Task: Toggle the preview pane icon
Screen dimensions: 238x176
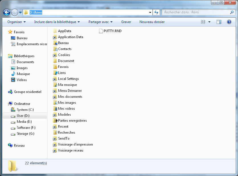Action: coord(219,22)
